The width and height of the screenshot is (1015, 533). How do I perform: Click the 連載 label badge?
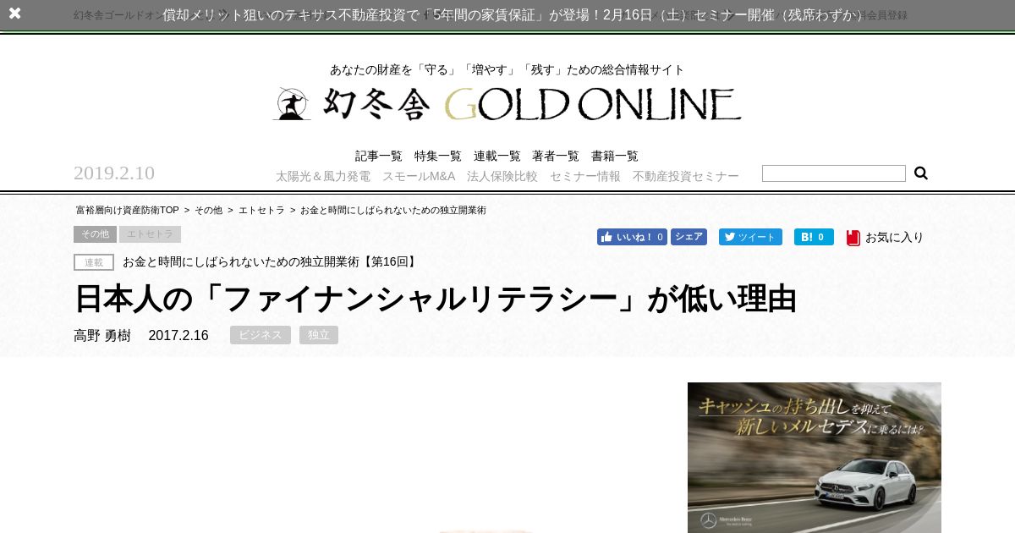coord(94,262)
